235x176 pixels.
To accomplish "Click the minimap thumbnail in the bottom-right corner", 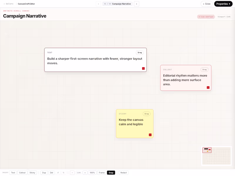I will (x=216, y=155).
